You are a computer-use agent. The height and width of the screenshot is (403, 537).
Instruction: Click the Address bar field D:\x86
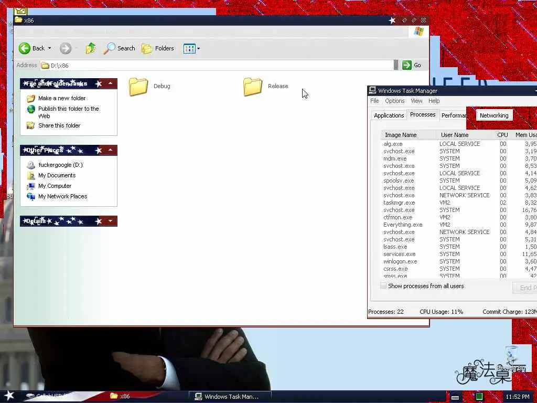217,65
